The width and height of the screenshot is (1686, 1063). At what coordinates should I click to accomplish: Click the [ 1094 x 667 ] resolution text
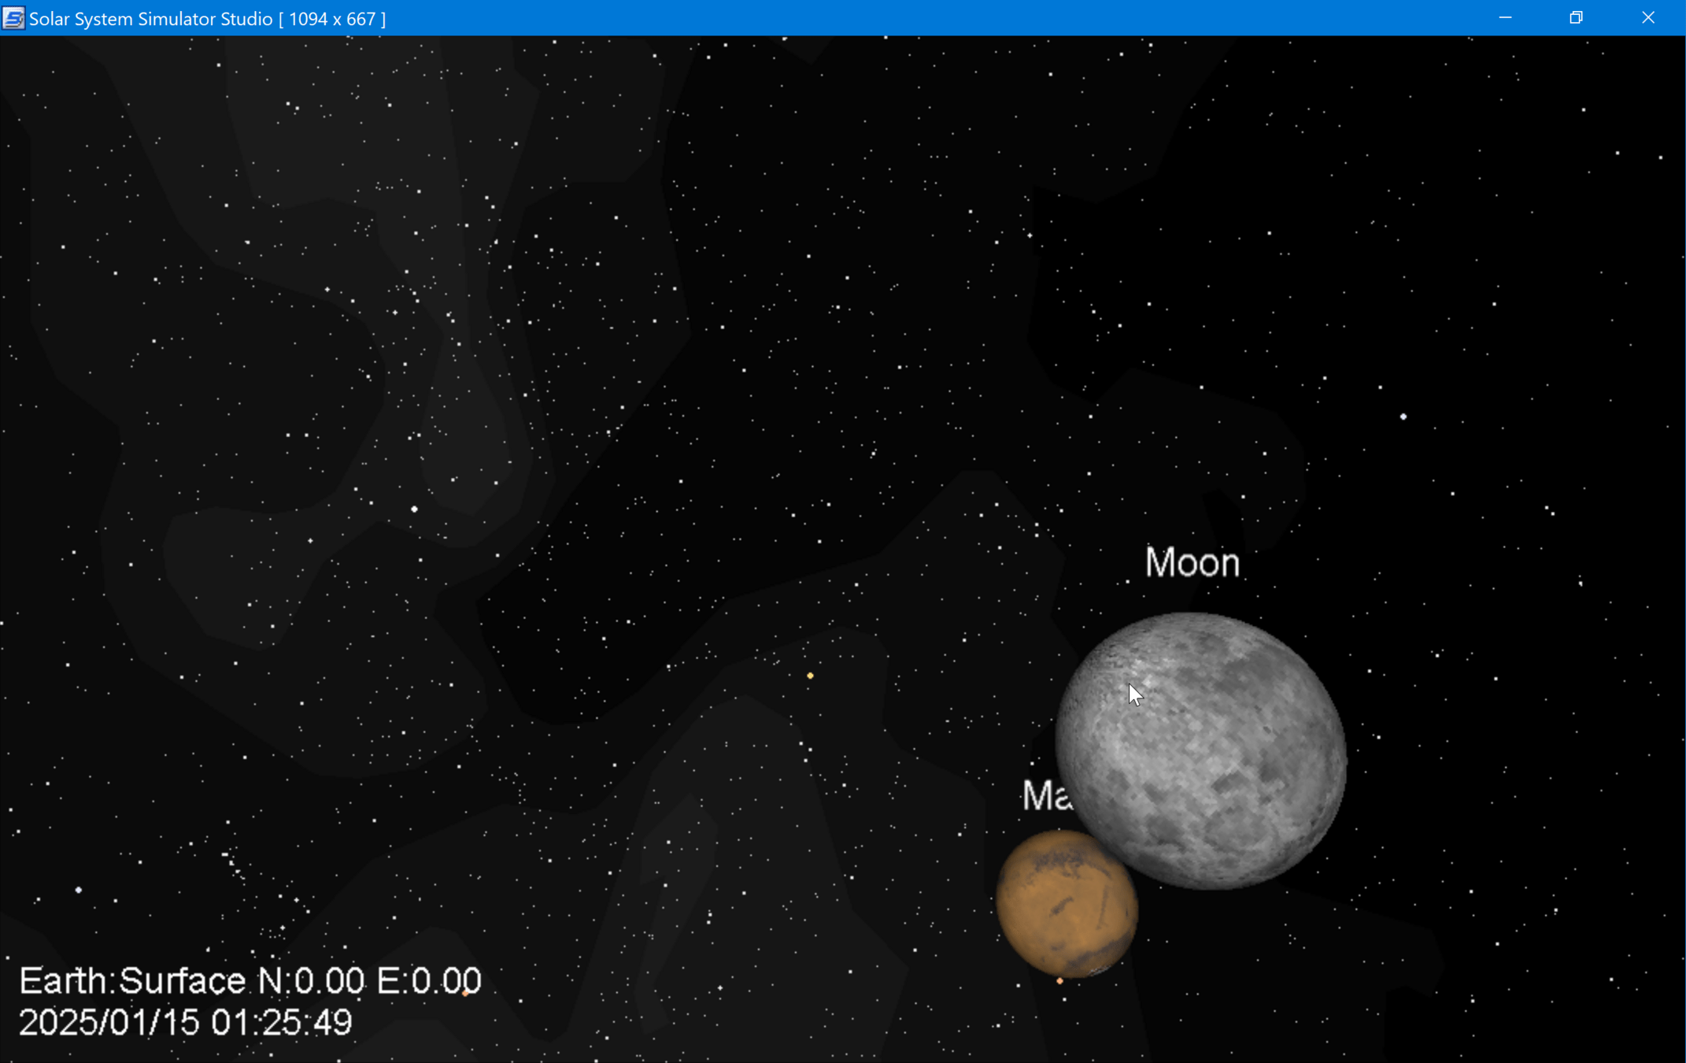332,19
